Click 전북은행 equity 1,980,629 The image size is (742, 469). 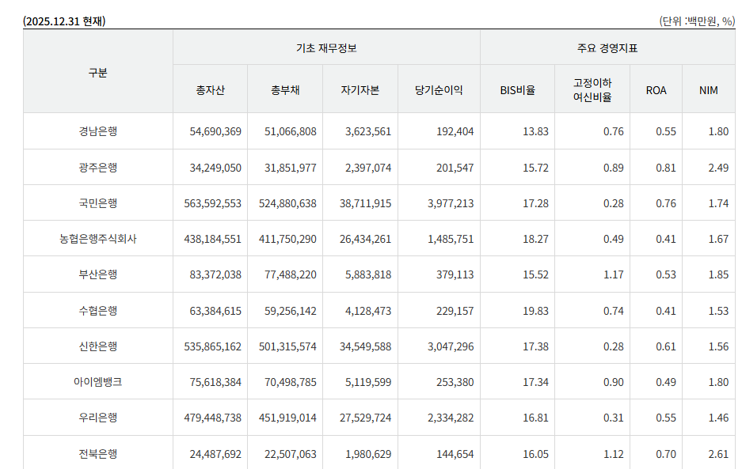point(368,454)
